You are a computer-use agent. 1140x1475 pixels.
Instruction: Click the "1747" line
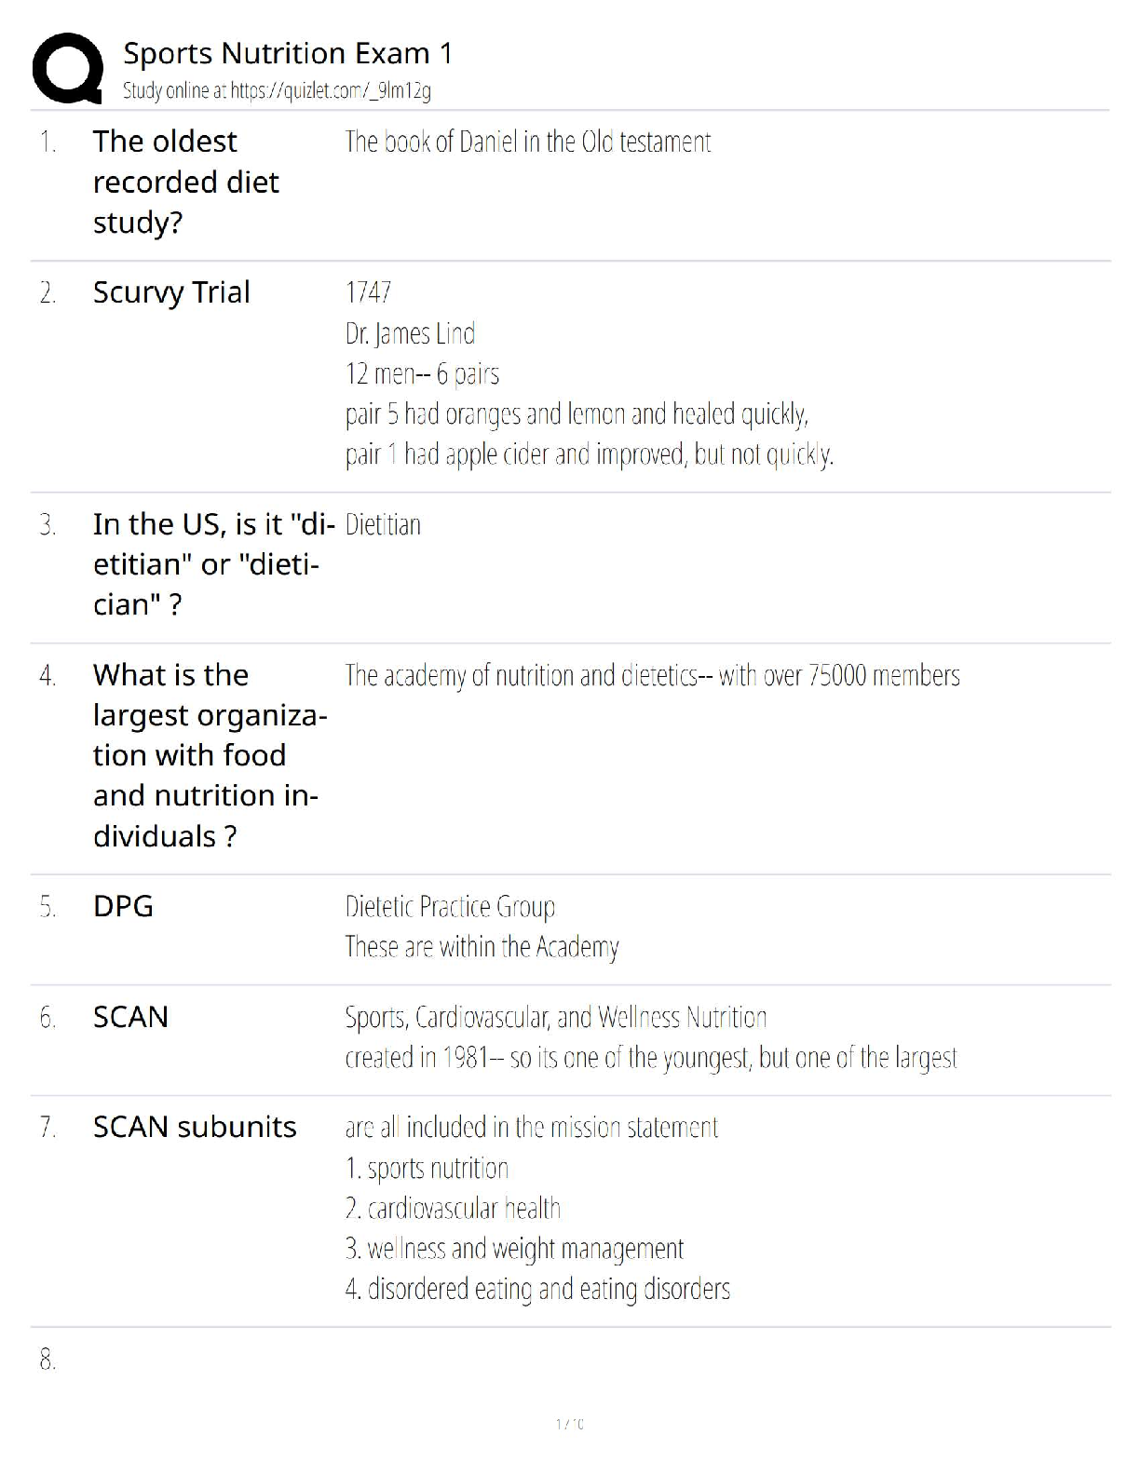click(x=368, y=292)
